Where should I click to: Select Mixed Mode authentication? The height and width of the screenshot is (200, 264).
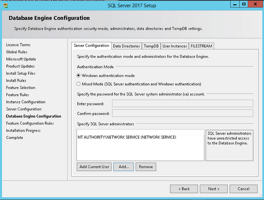point(79,84)
